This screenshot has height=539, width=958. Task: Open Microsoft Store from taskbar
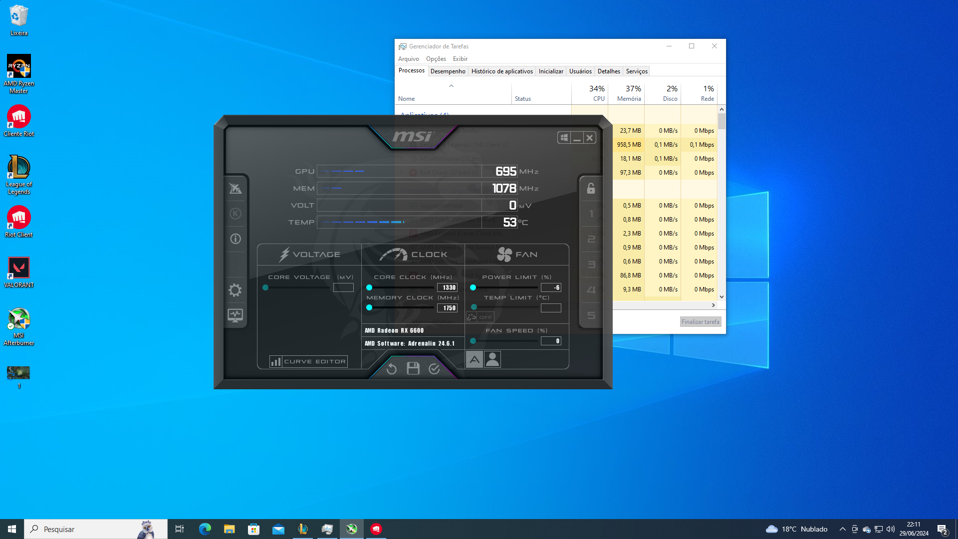tap(253, 529)
